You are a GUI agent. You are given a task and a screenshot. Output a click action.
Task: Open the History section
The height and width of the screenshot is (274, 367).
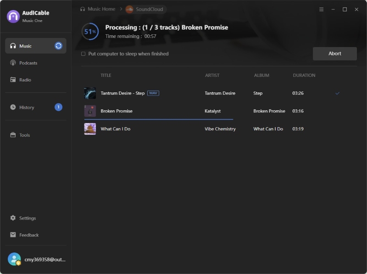pyautogui.click(x=36, y=107)
